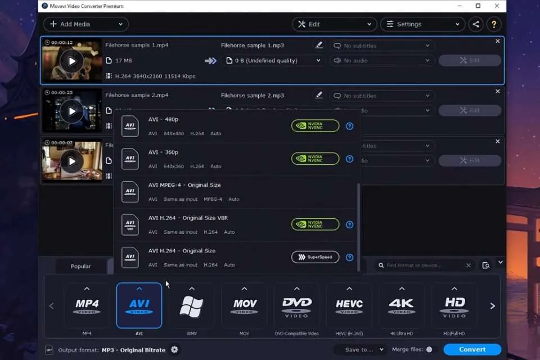
Task: Expand the DVD preset list arrow
Action: 296,289
